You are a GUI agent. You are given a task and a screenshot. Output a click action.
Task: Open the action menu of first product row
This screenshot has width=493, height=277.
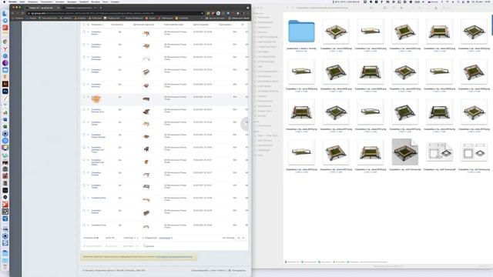tap(88, 32)
